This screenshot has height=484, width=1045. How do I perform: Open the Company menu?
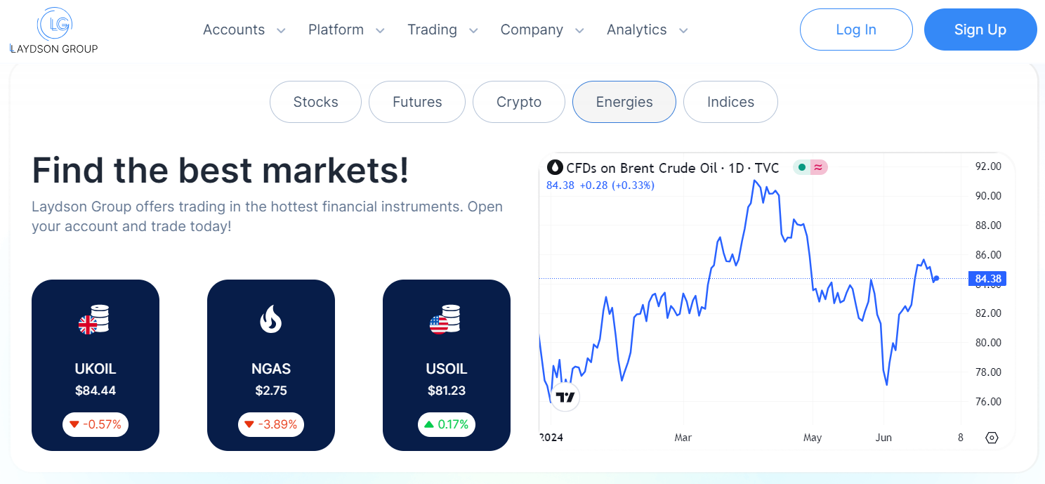pyautogui.click(x=542, y=30)
